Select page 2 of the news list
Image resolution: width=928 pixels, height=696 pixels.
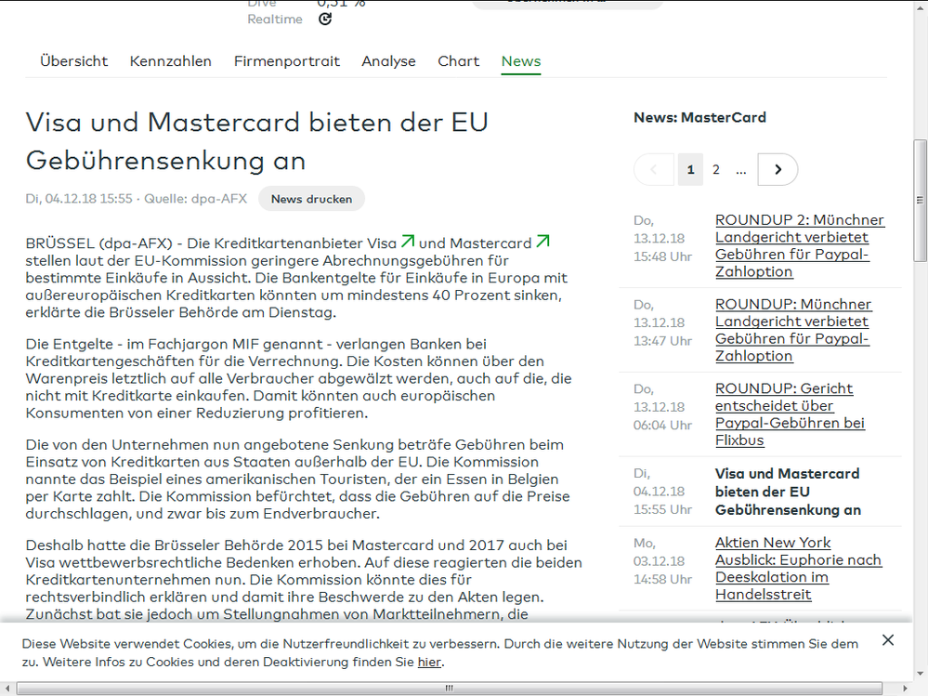[x=715, y=169]
